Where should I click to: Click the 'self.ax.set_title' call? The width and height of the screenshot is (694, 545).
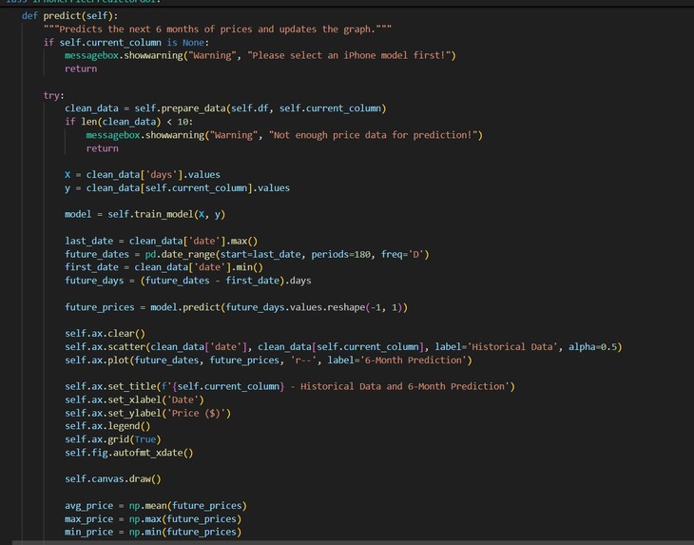click(x=110, y=386)
